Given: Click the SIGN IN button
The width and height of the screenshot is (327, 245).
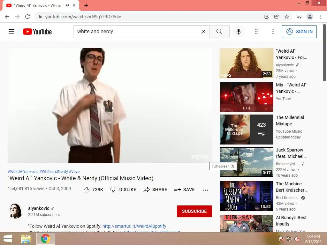Looking at the screenshot, I should 299,32.
